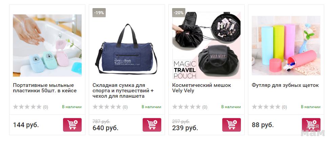Add toothbrush case to cart
330x141 pixels.
coord(311,125)
